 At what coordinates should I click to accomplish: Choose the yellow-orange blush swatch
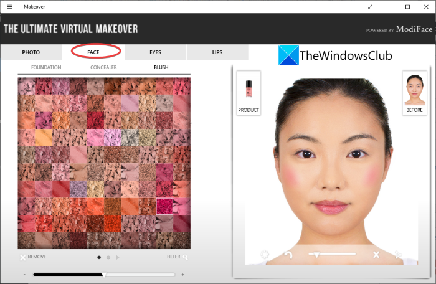[44, 138]
